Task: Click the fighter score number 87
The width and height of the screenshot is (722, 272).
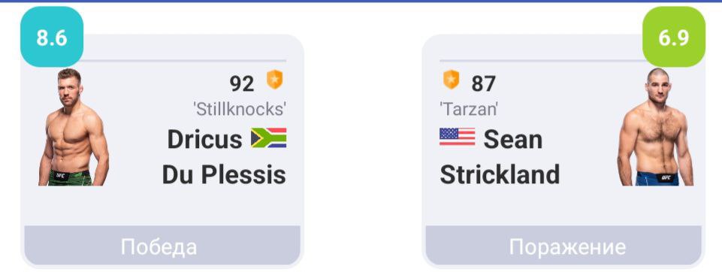Action: pos(484,83)
